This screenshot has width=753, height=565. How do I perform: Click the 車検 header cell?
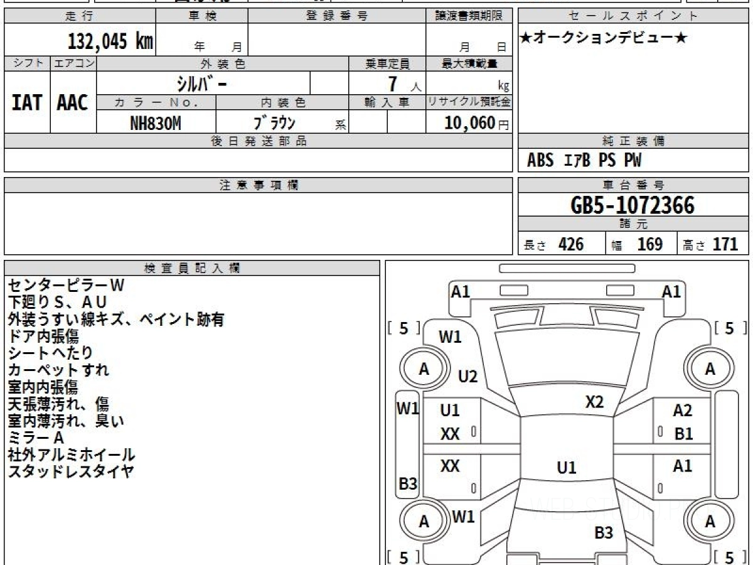pos(202,16)
